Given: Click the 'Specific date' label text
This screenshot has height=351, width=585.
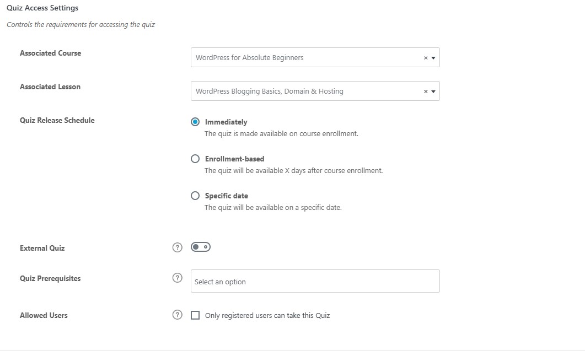Looking at the screenshot, I should click(226, 196).
